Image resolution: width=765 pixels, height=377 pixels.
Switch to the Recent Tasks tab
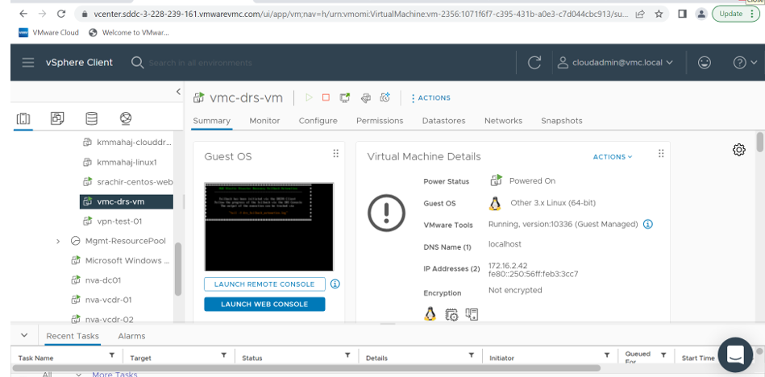tap(73, 336)
